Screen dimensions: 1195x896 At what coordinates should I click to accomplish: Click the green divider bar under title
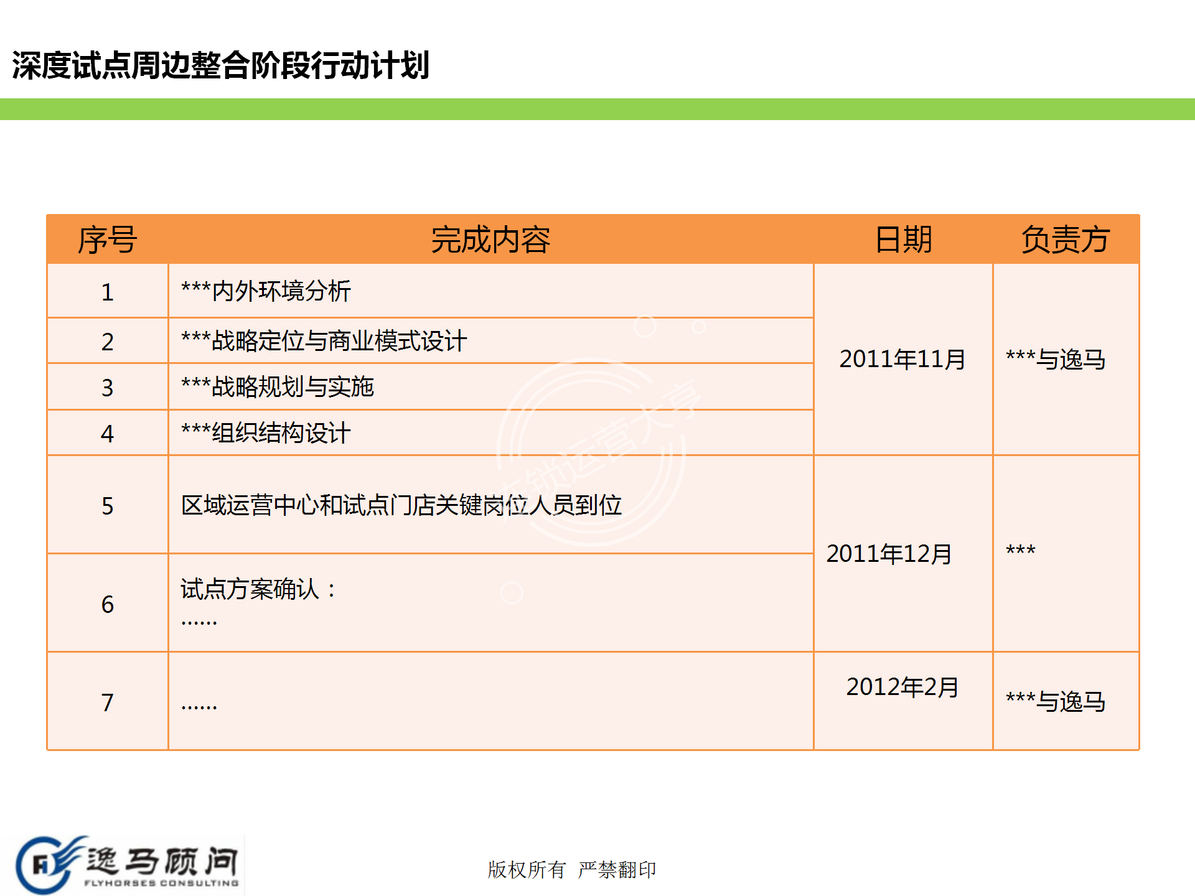(597, 109)
